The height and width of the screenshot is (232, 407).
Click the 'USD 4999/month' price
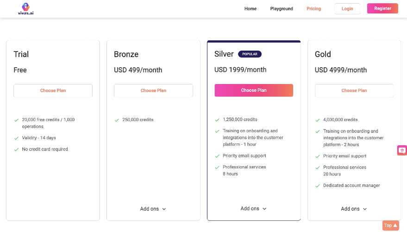[341, 70]
